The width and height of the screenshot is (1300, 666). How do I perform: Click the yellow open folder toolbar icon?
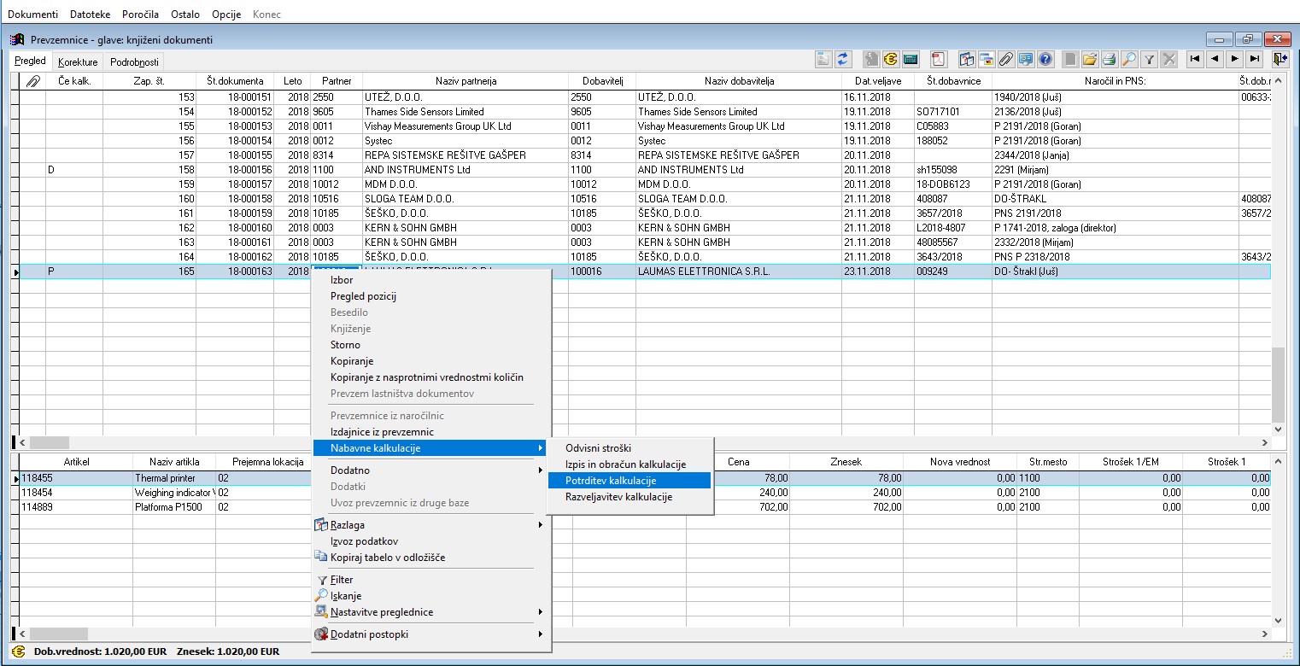[1090, 60]
